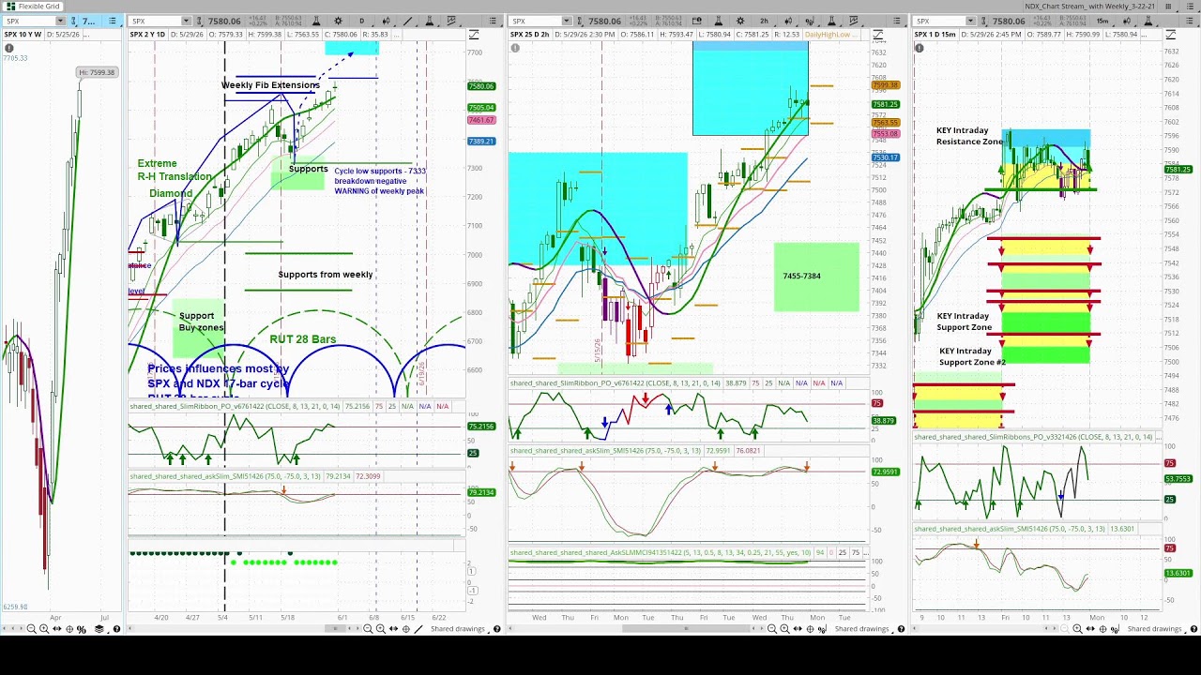Open Shared drawings dropdown under 15m chart
Image resolution: width=1201 pixels, height=675 pixels.
[1157, 628]
